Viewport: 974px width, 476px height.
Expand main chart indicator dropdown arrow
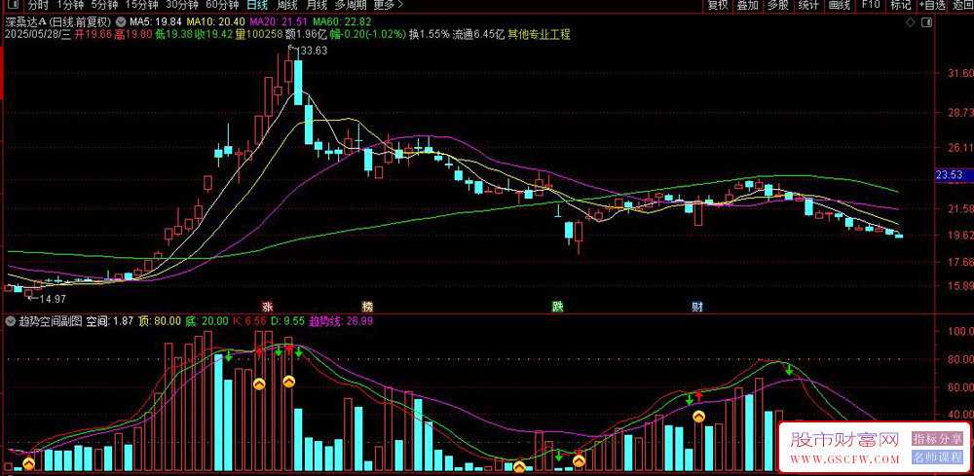(x=120, y=23)
